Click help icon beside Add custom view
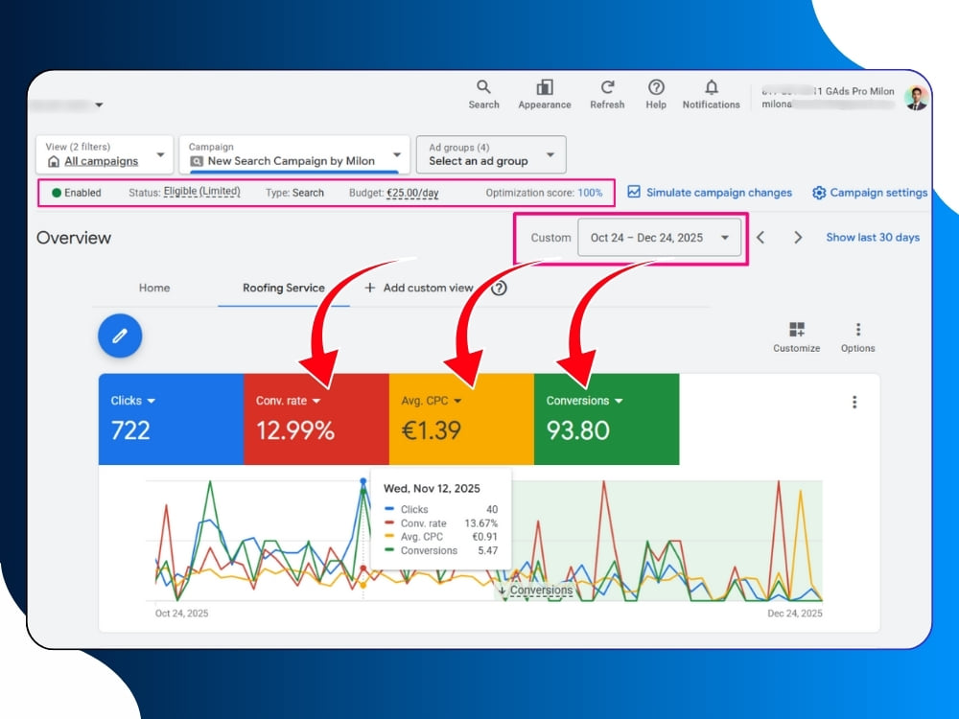Viewport: 959px width, 719px height. coord(499,288)
